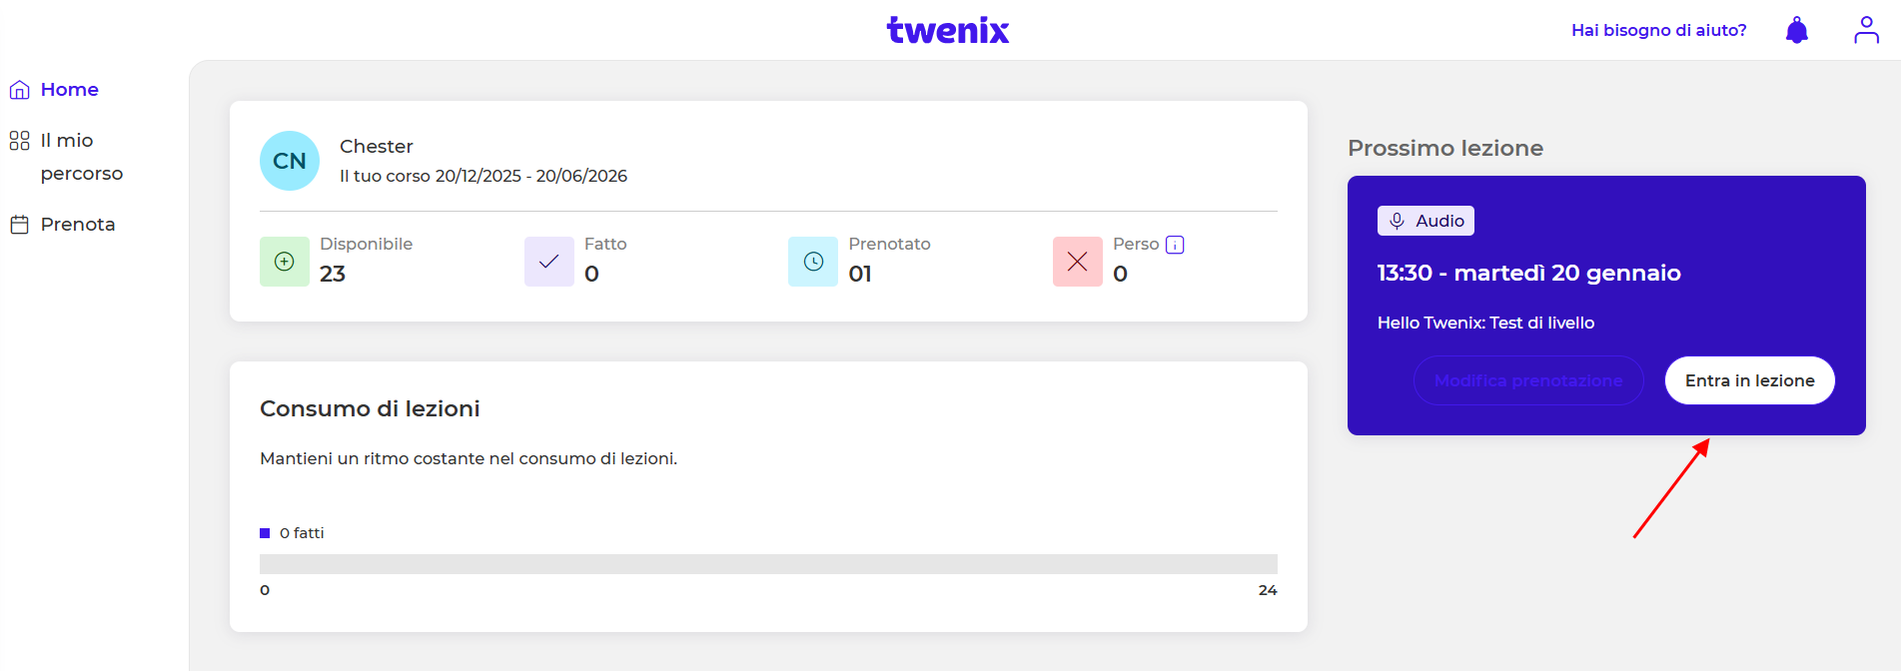Open Prenota in the sidebar
Viewport: 1901px width, 671px height.
[x=77, y=225]
